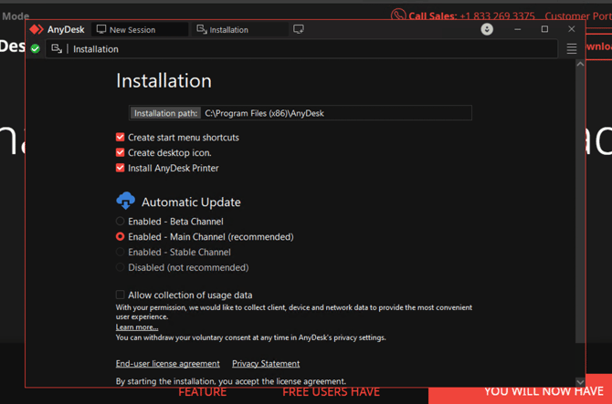Open the Learn more link
This screenshot has height=404, width=612.
(137, 327)
